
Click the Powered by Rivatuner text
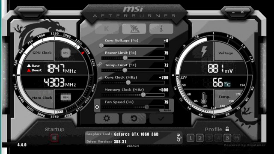coord(244,145)
